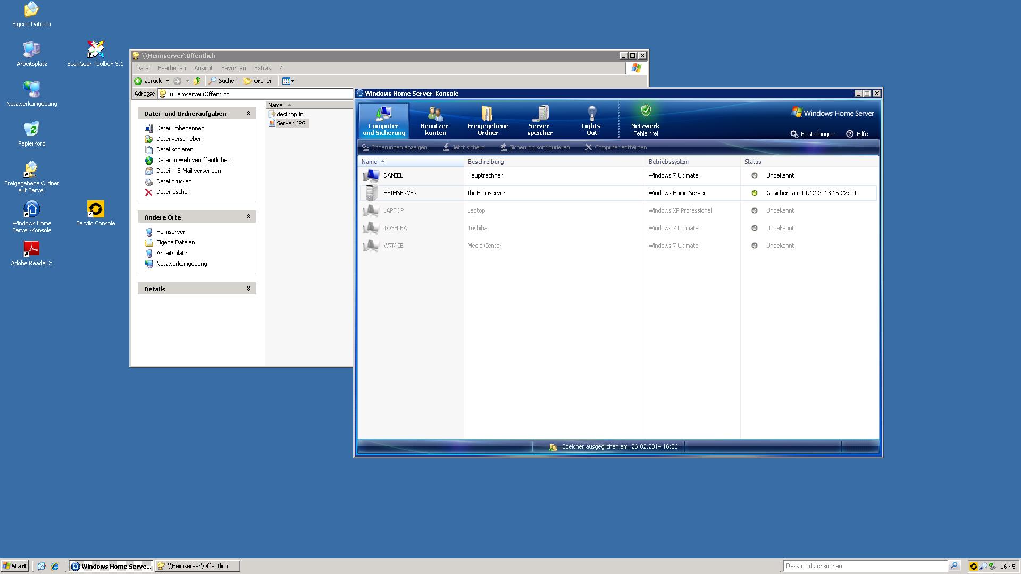Select TOSHIBA computer icon in list
This screenshot has width=1021, height=574.
371,228
